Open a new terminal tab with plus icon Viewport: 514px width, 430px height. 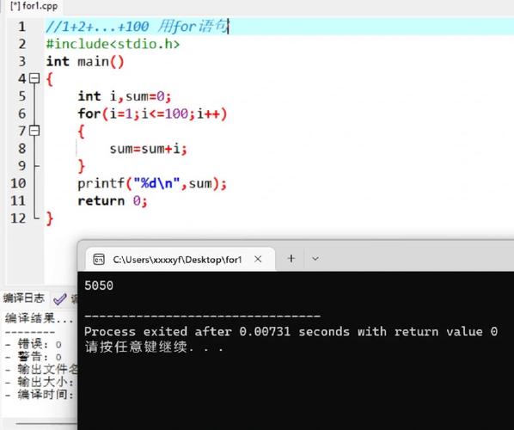(291, 259)
